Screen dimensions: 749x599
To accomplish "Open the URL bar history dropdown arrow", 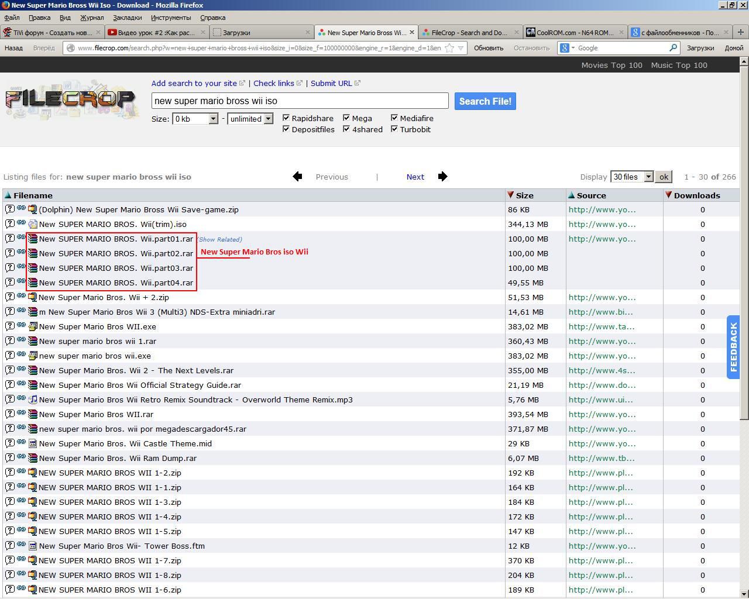I will 461,48.
